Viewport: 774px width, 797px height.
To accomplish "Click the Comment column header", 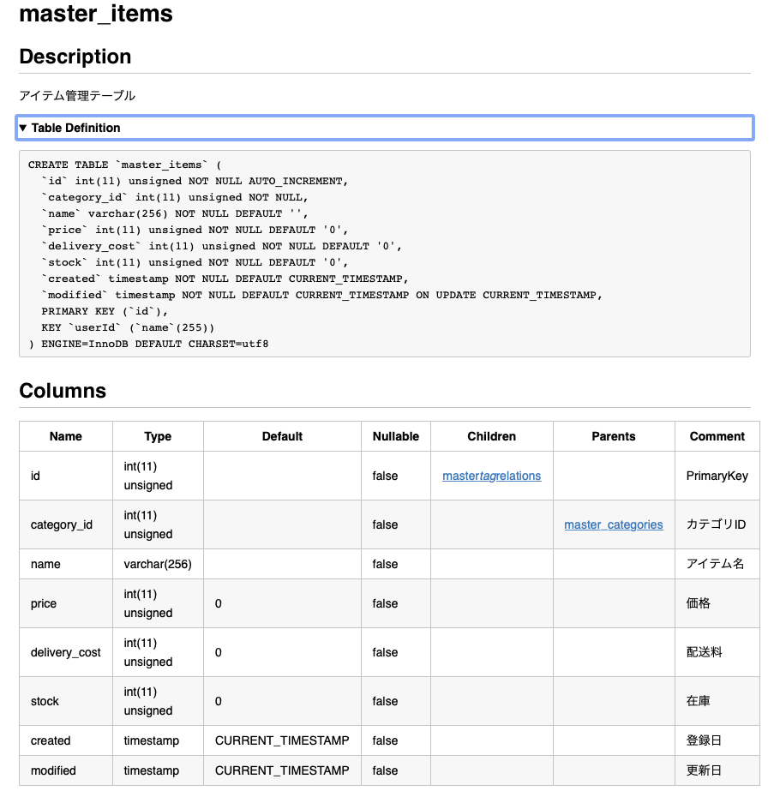I will pyautogui.click(x=717, y=436).
